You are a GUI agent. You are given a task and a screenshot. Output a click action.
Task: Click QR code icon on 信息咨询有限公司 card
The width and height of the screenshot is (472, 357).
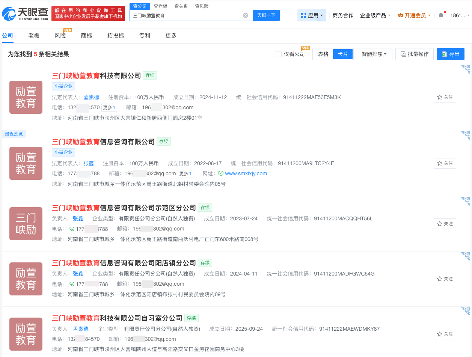pos(466,135)
